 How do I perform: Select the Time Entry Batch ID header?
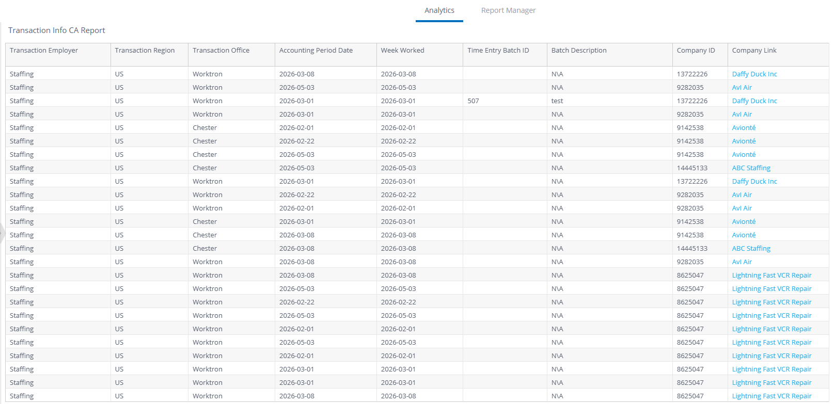(x=505, y=54)
